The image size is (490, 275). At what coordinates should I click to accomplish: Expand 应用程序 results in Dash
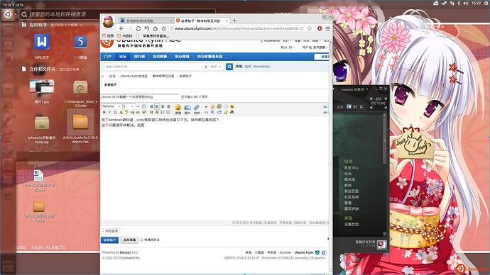click(x=65, y=25)
